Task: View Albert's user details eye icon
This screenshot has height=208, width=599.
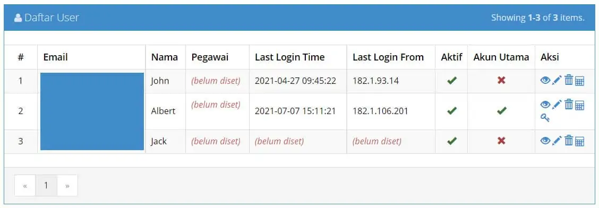Action: (545, 104)
